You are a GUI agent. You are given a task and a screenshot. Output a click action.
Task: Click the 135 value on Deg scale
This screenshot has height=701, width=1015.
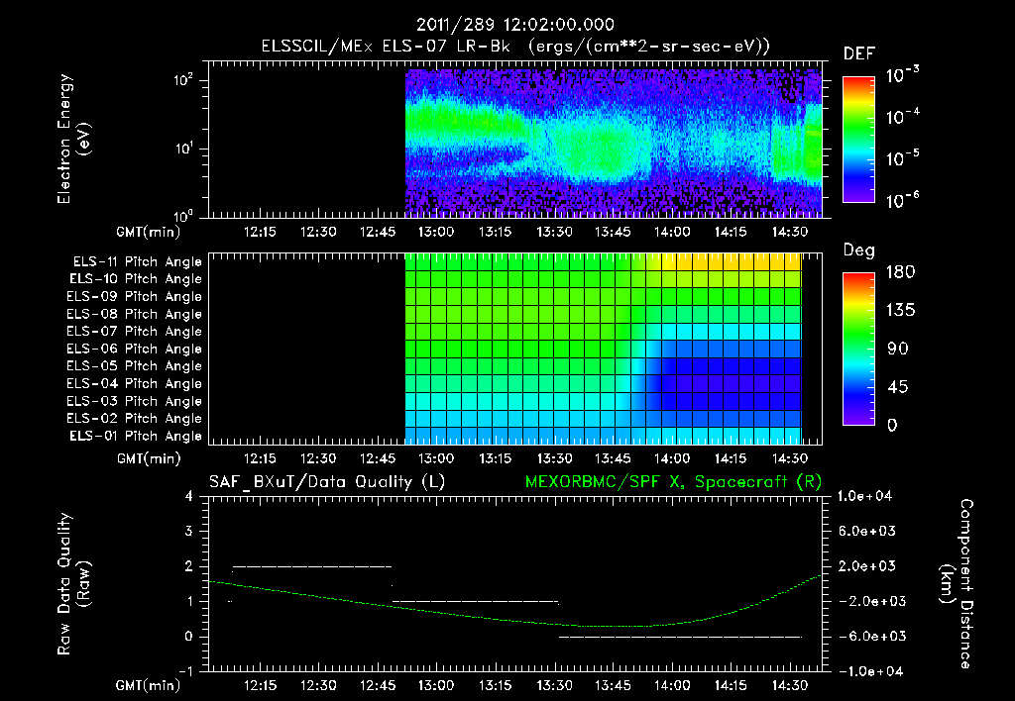pyautogui.click(x=900, y=311)
